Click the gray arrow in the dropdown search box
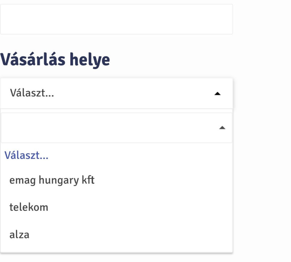The image size is (291, 262). (x=223, y=128)
